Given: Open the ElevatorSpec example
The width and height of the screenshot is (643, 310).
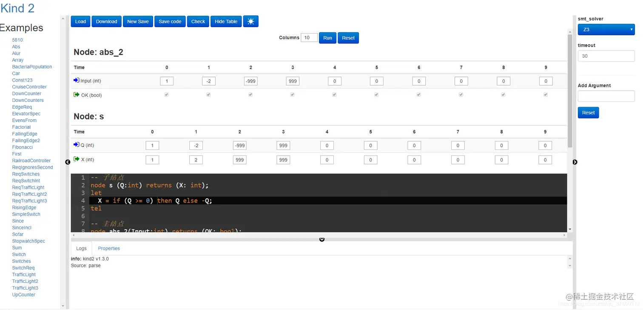Looking at the screenshot, I should (26, 114).
